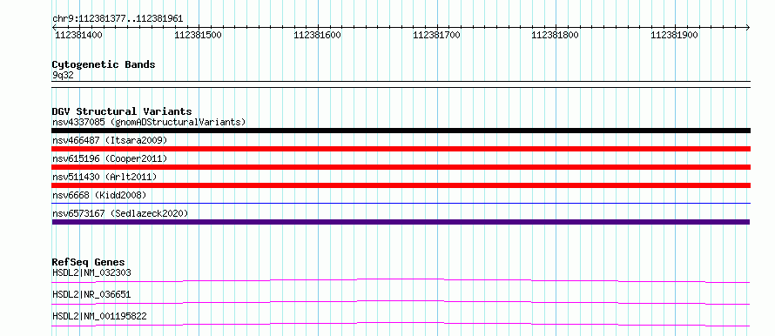Screen dimensions: 775x336
Task: Click the thin blue nsv6668 Kidd2008 line
Action: 401,203
